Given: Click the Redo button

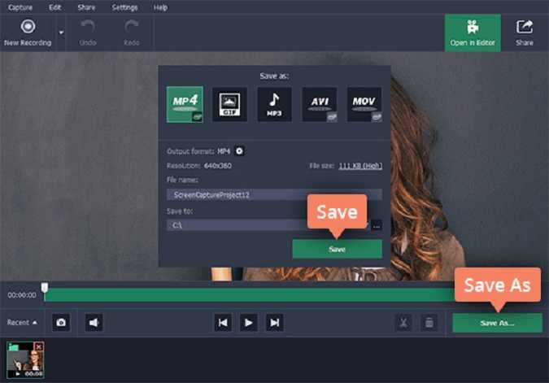Looking at the screenshot, I should point(131,33).
